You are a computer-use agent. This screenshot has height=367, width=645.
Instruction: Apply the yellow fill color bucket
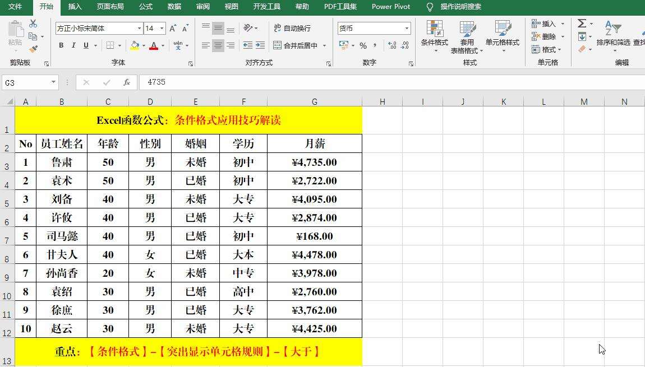[135, 45]
